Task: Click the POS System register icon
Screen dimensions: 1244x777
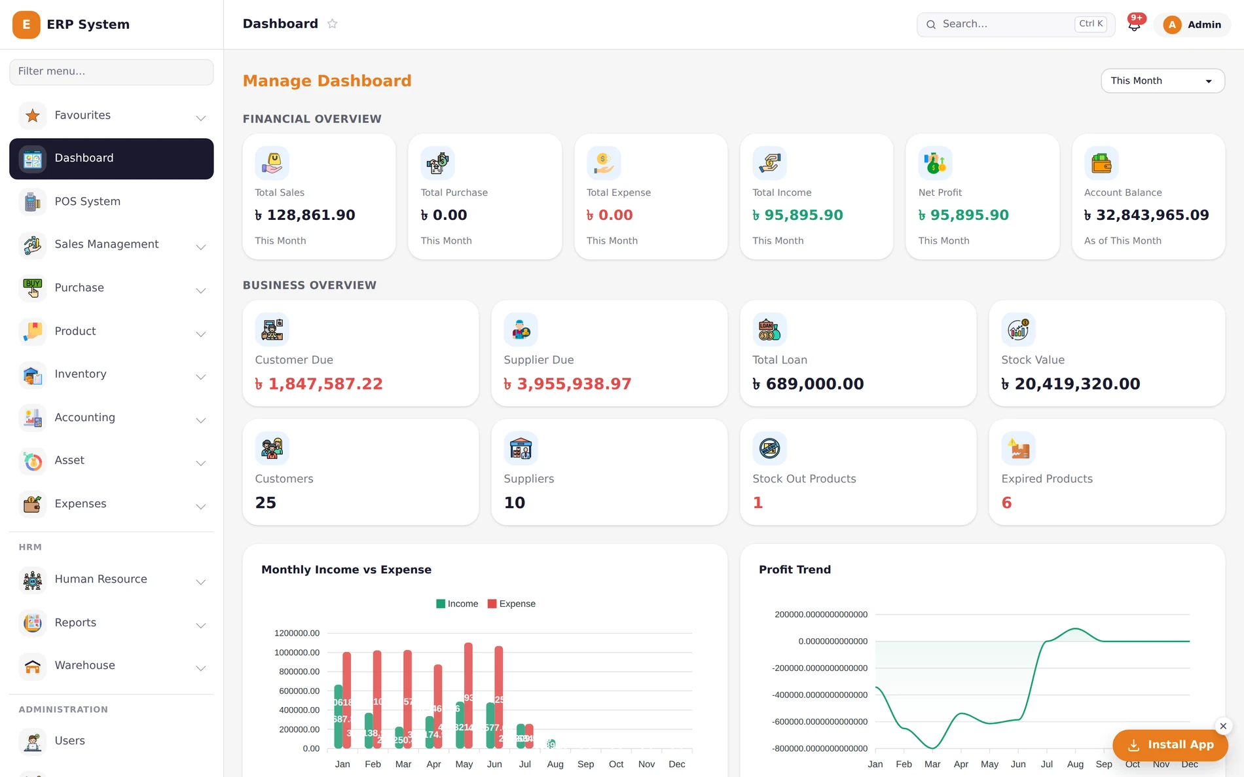Action: [x=33, y=202]
